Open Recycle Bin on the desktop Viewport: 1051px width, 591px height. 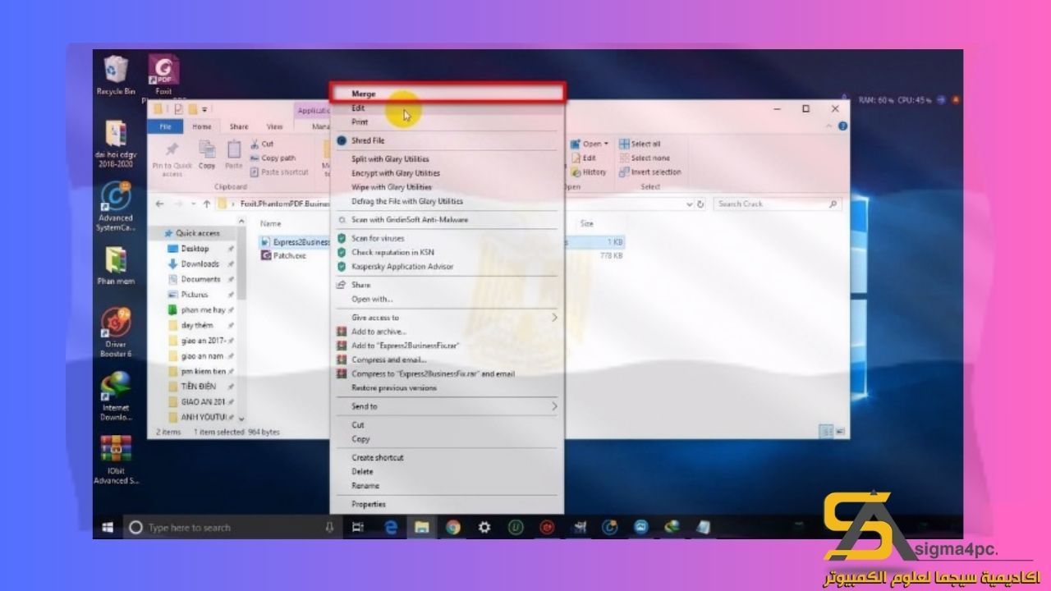coord(116,75)
